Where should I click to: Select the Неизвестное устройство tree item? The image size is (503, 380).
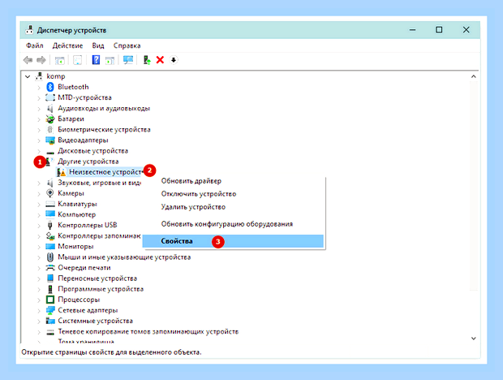tap(105, 172)
